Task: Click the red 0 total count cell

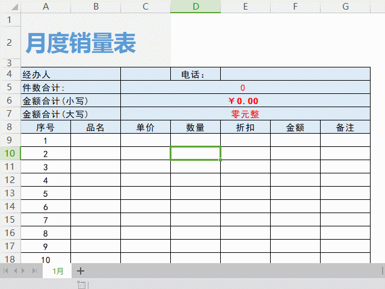Action: (x=245, y=87)
